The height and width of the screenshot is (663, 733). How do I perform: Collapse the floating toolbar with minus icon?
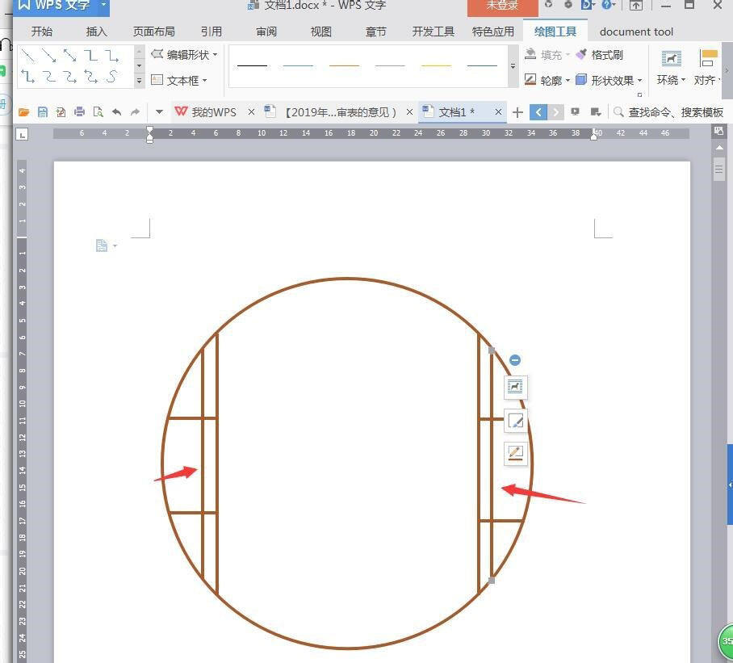(515, 360)
